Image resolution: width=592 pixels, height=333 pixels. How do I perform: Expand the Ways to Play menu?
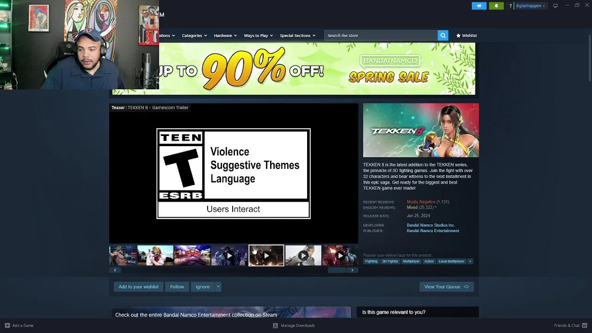click(x=258, y=36)
